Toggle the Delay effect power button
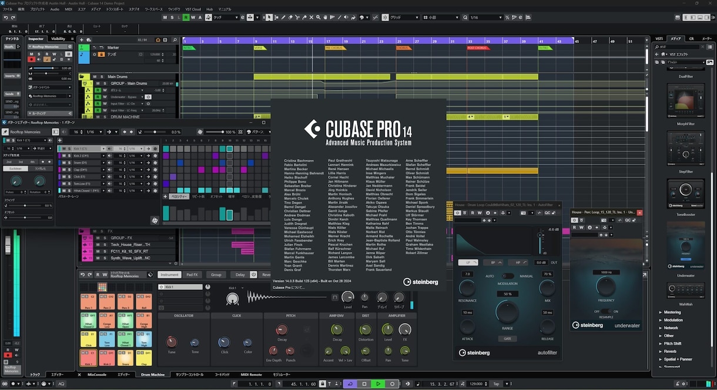The image size is (717, 390). tap(253, 274)
